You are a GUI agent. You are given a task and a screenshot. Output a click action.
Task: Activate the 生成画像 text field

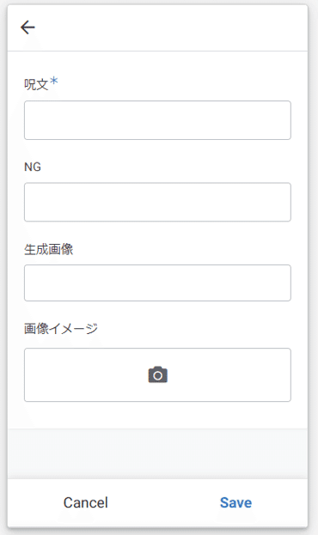(157, 283)
